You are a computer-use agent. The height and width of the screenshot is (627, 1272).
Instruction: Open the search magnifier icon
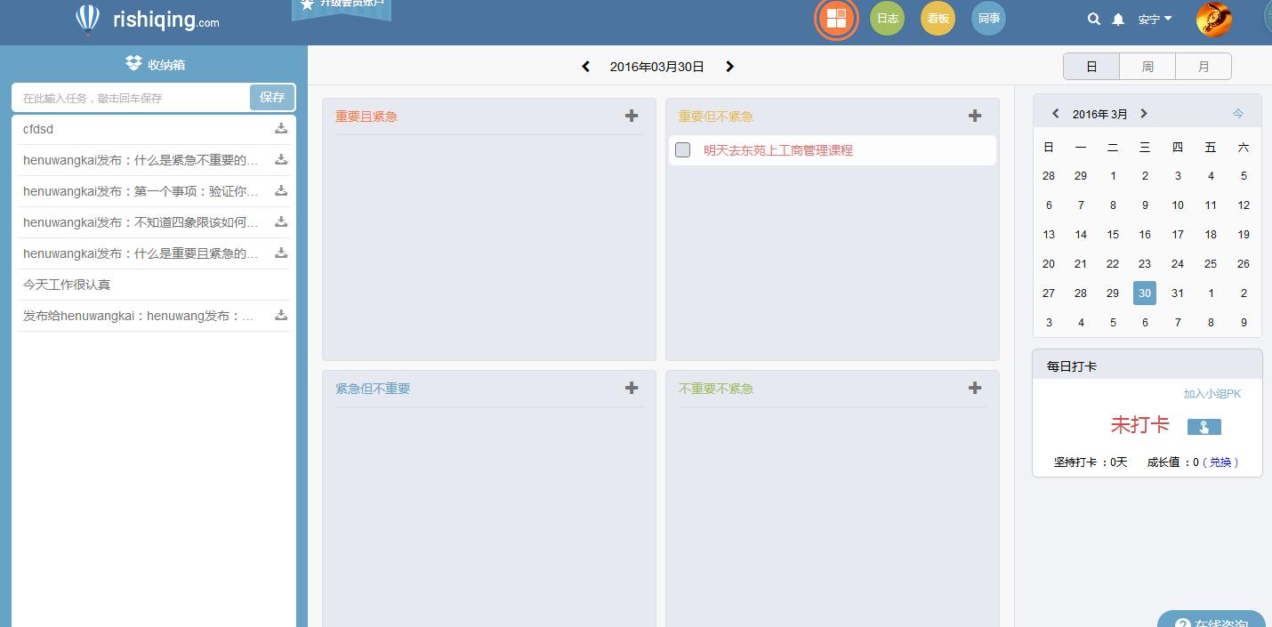point(1094,18)
